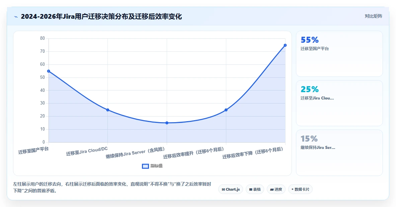Image resolution: width=396 pixels, height=207 pixels.
Task: Click the 指标值 legend text
Action: (157, 166)
